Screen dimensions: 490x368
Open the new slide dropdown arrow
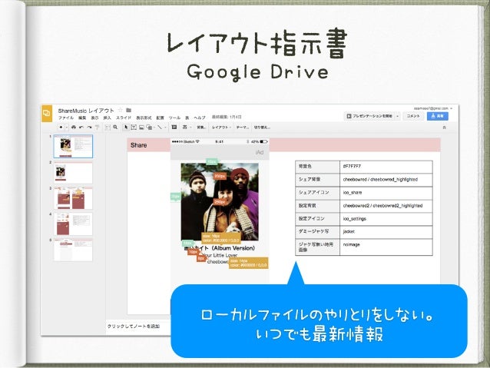[66, 128]
